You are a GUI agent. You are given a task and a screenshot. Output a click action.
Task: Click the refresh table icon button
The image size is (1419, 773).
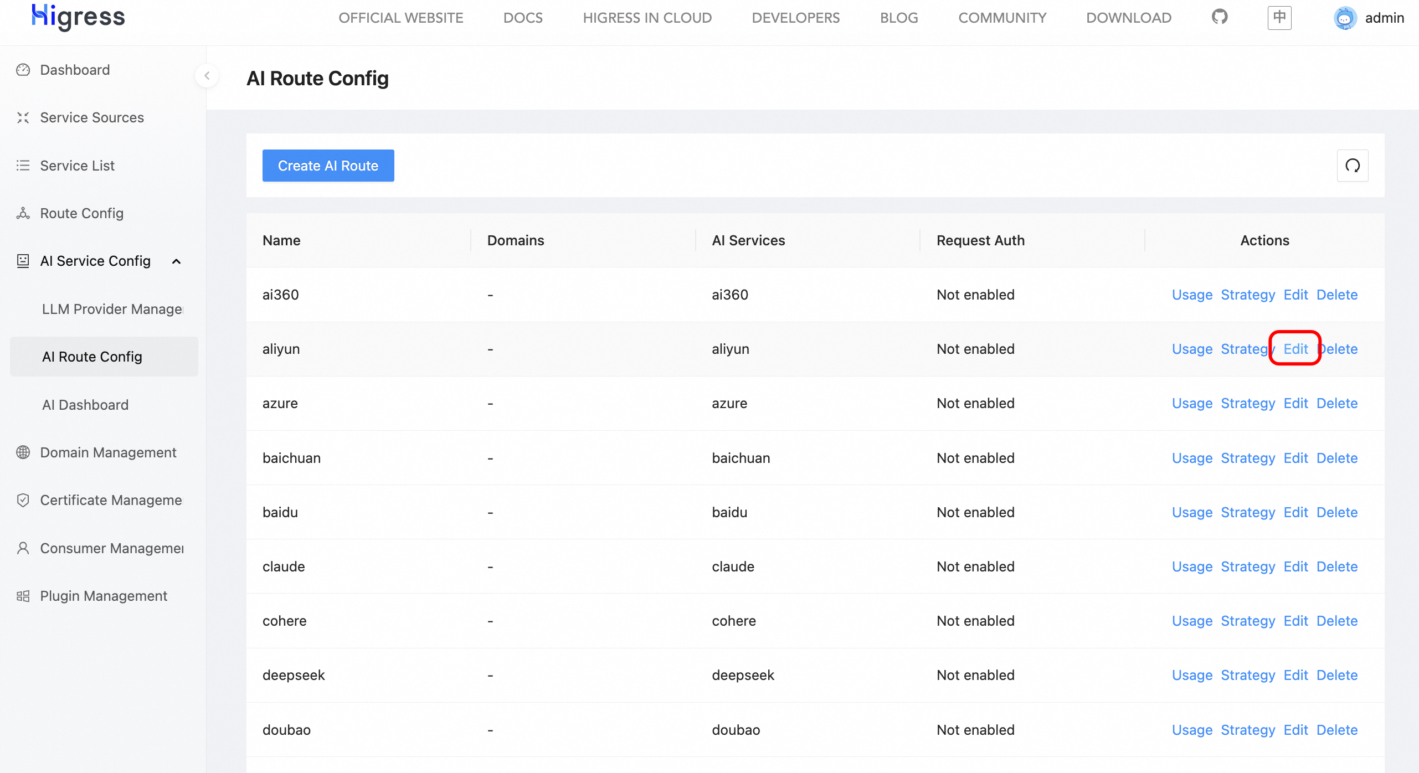(1353, 166)
